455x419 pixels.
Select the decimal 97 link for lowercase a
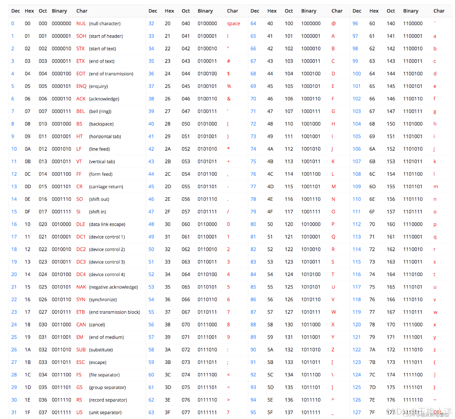pos(355,36)
